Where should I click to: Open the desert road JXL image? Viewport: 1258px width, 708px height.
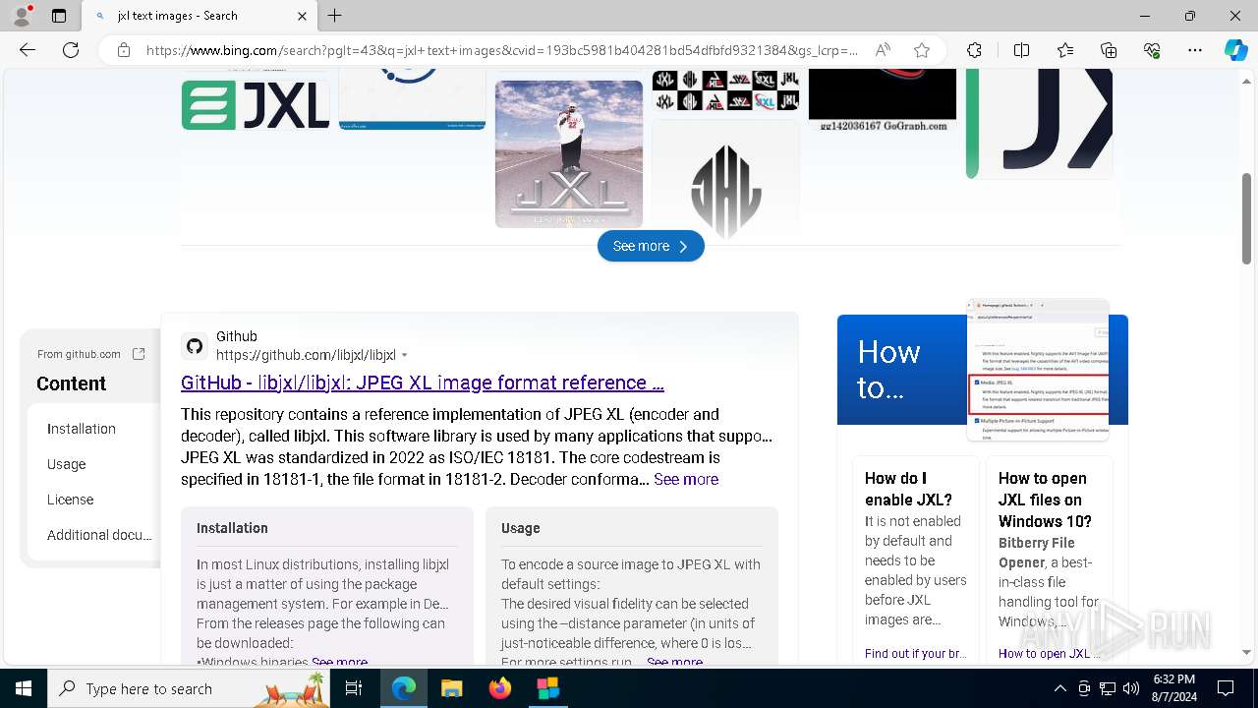pyautogui.click(x=569, y=153)
